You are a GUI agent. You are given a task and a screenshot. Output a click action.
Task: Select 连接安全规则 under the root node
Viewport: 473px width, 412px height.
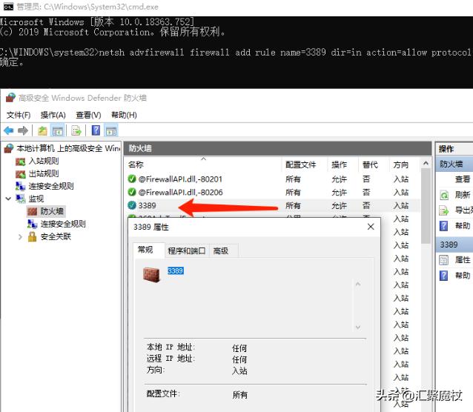[51, 187]
